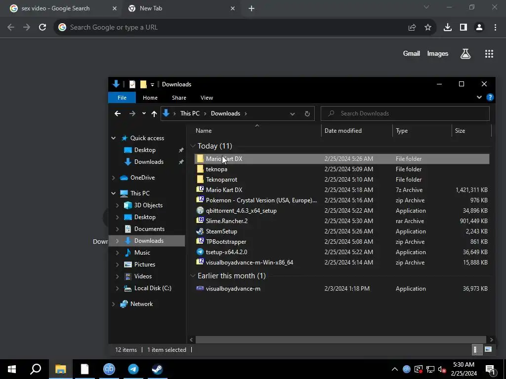Open the taskbar search magnifier
The height and width of the screenshot is (379, 506).
[36, 369]
